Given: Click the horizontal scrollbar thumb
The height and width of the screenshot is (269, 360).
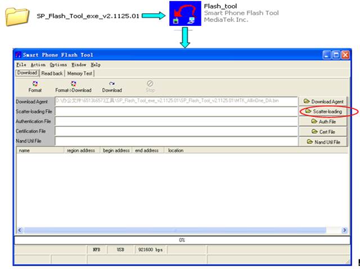Looking at the screenshot, I should coord(175,230).
